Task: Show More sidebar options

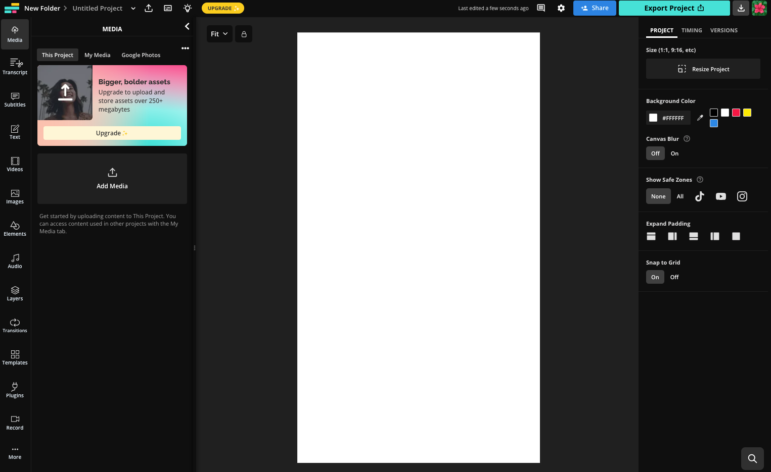Action: click(15, 453)
